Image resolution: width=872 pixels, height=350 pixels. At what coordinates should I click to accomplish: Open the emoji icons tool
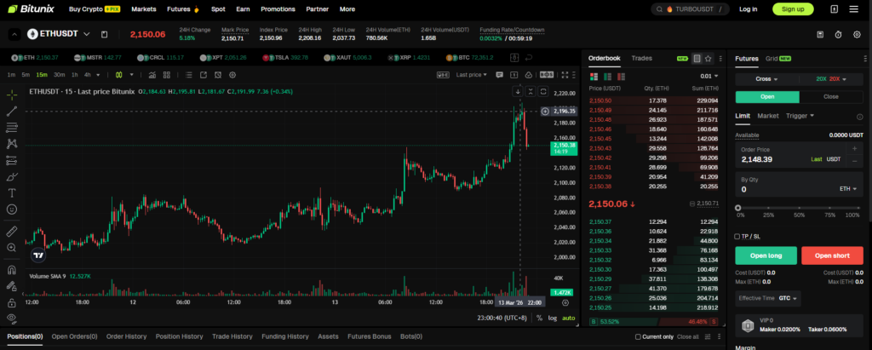coord(11,209)
